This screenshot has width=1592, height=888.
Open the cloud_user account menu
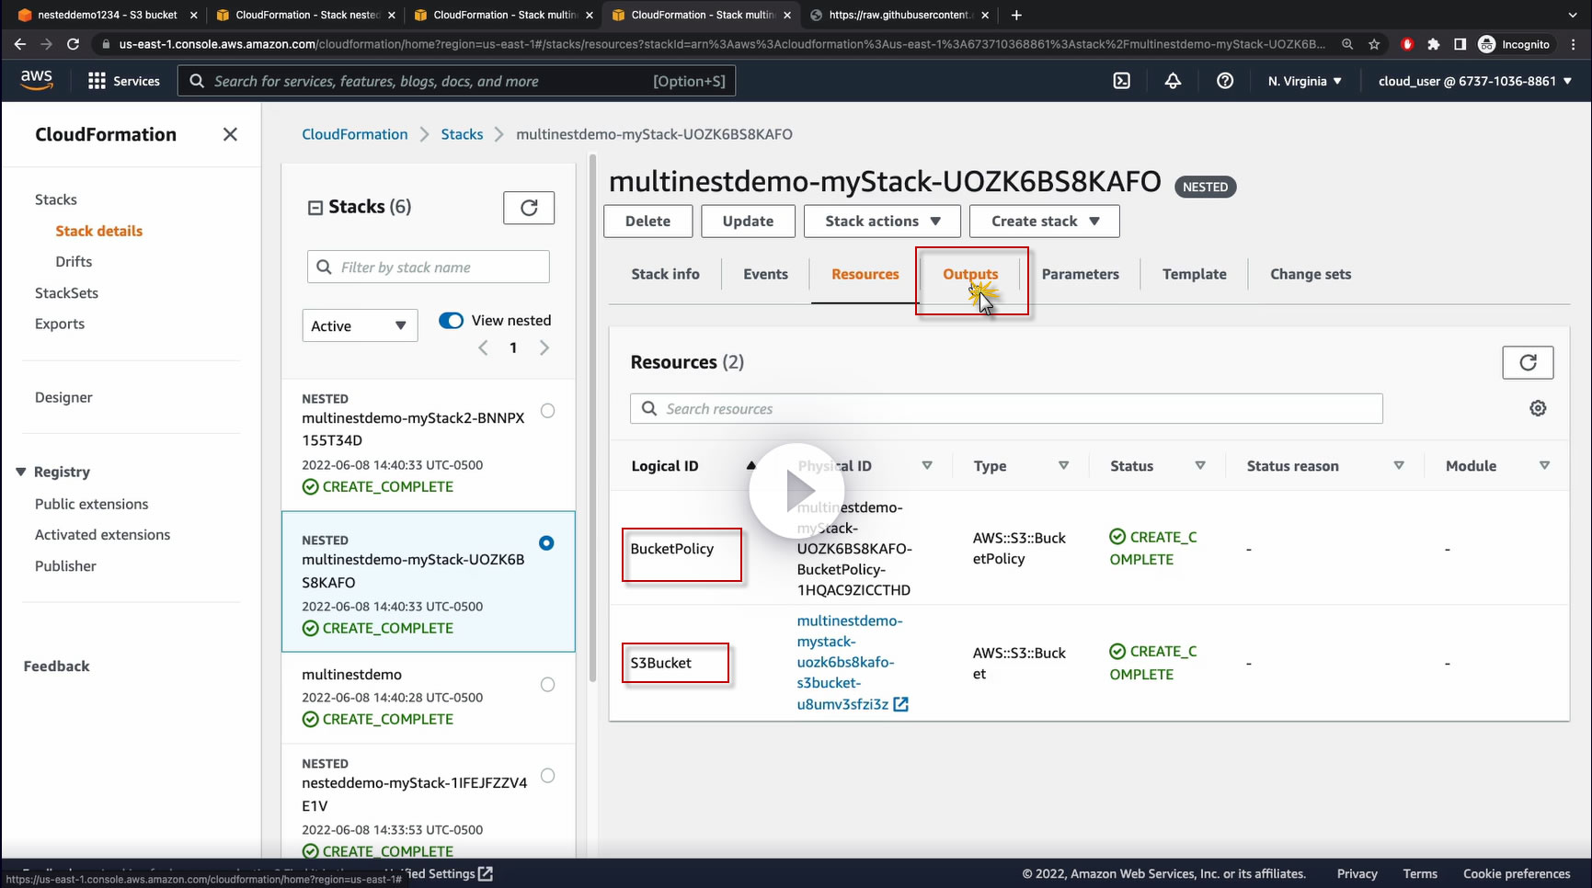pyautogui.click(x=1475, y=81)
